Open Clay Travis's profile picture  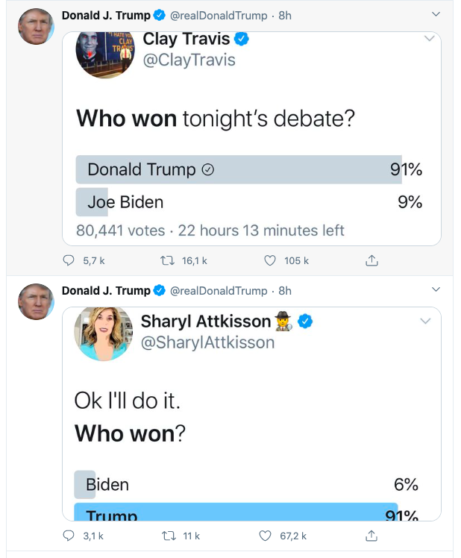[x=105, y=53]
